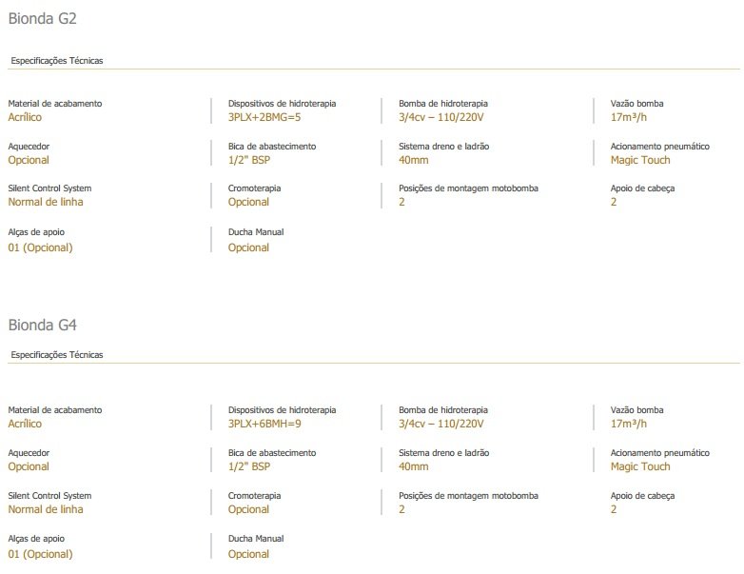
Task: Click Acrílico value in Bionda G2 section
Action: pyautogui.click(x=25, y=117)
